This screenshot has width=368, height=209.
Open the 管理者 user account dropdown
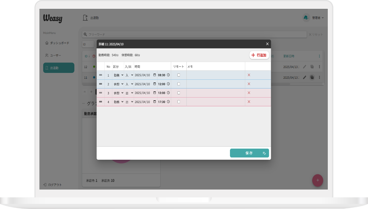[313, 18]
